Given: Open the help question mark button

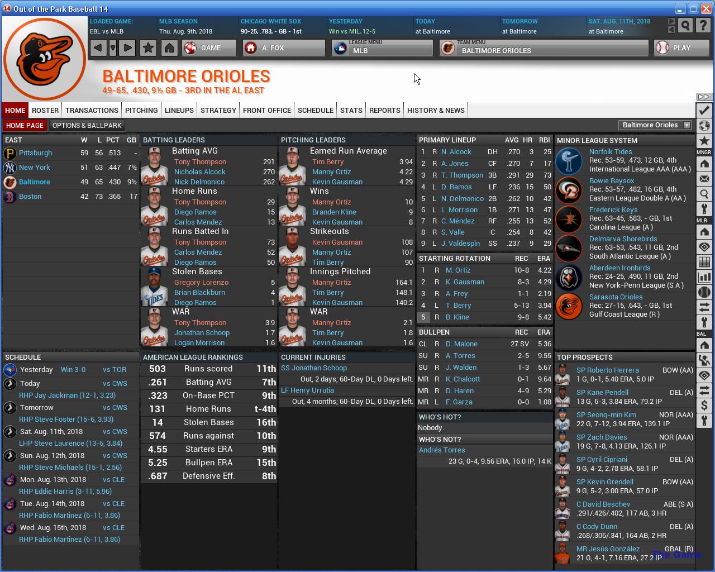Looking at the screenshot, I should (x=703, y=25).
